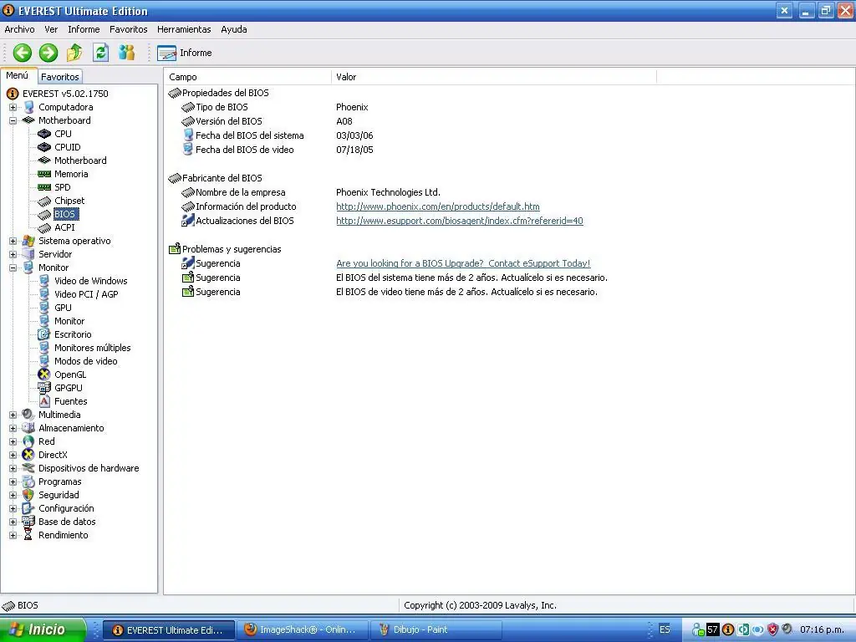Select the OpenGL icon in tree
The height and width of the screenshot is (642, 856).
44,374
